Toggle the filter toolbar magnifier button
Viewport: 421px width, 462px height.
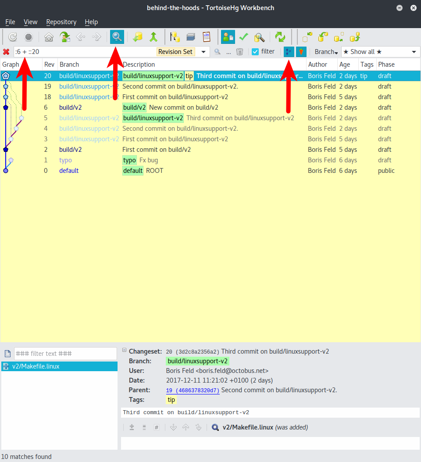pos(117,37)
